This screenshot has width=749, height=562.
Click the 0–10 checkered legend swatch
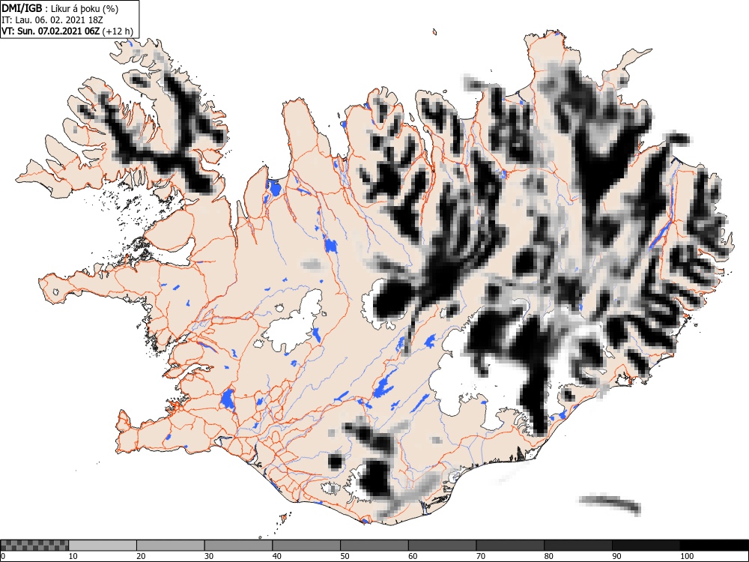(x=34, y=546)
